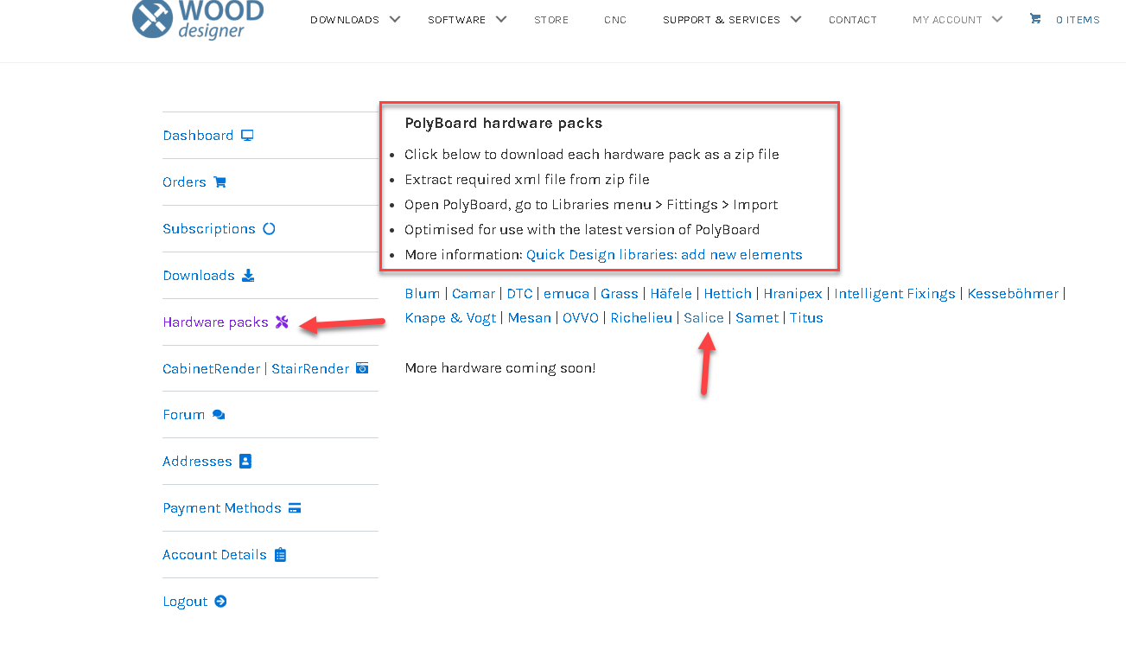Open the StairRender link
The height and width of the screenshot is (663, 1126).
tap(310, 369)
